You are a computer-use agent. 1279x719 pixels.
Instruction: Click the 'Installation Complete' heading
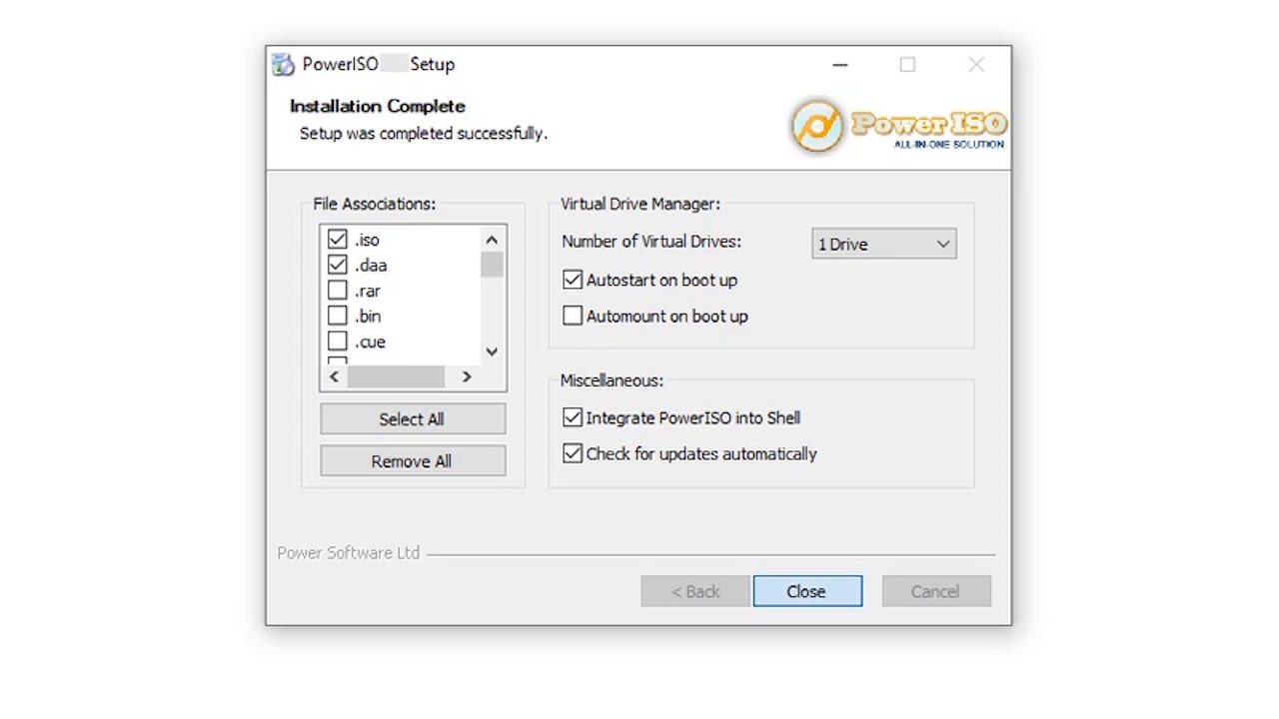pos(378,106)
